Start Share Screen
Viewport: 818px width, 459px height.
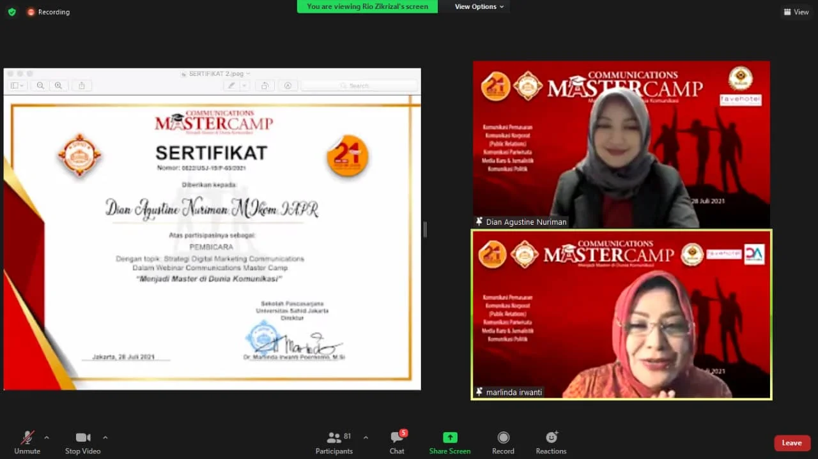[x=450, y=442]
